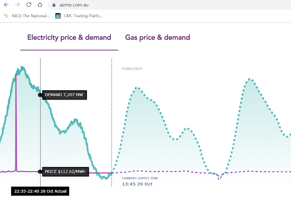Viewport: 291px width, 197px height.
Task: Open the NICD The National bookmark
Action: click(30, 16)
